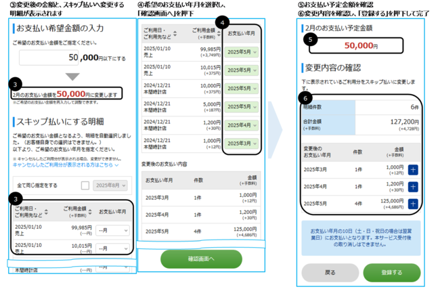Tick the 全て同じ指定をする checkbox
Viewport: 440px width, 289px height.
click(85, 185)
